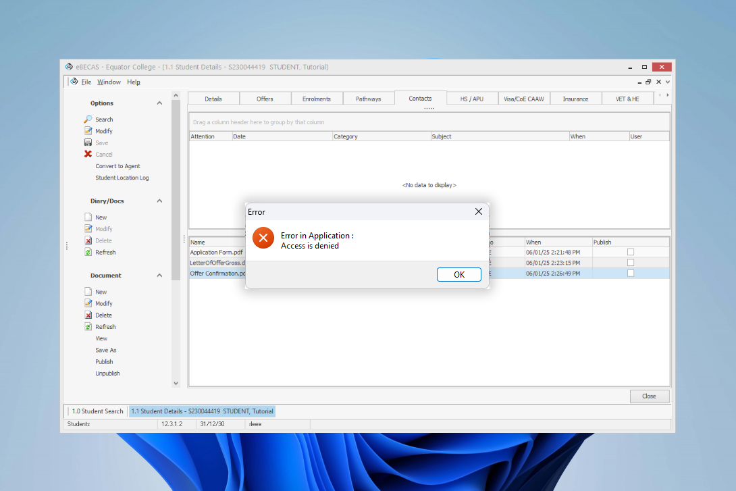This screenshot has height=491, width=736.
Task: Open the Window menu
Action: pos(108,82)
